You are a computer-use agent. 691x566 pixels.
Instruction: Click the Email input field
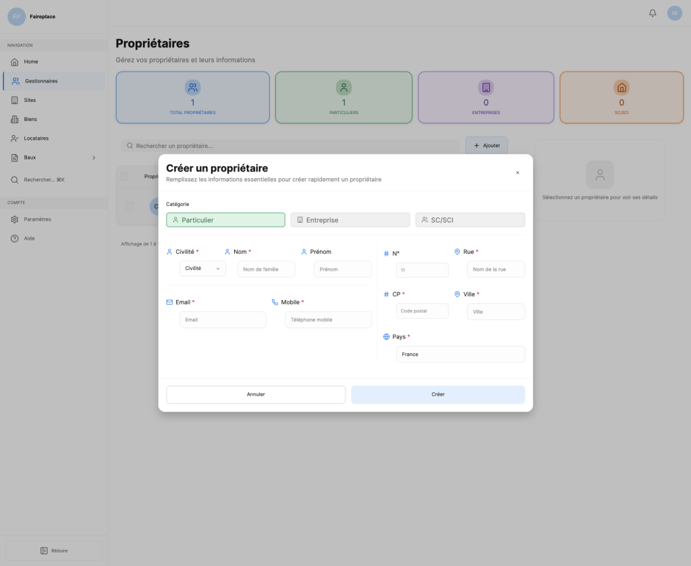pos(223,320)
